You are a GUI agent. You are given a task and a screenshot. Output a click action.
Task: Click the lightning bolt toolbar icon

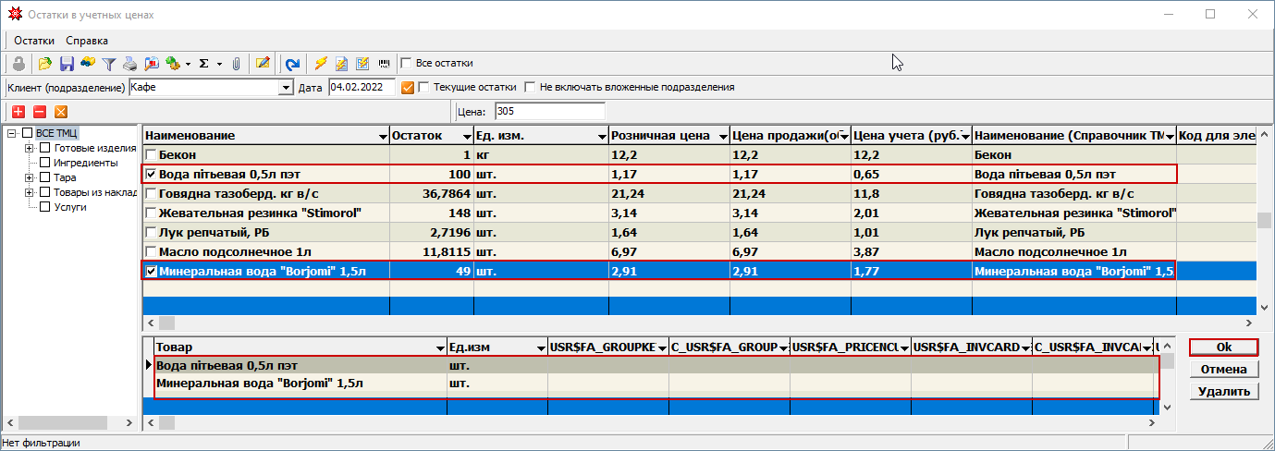(x=322, y=64)
